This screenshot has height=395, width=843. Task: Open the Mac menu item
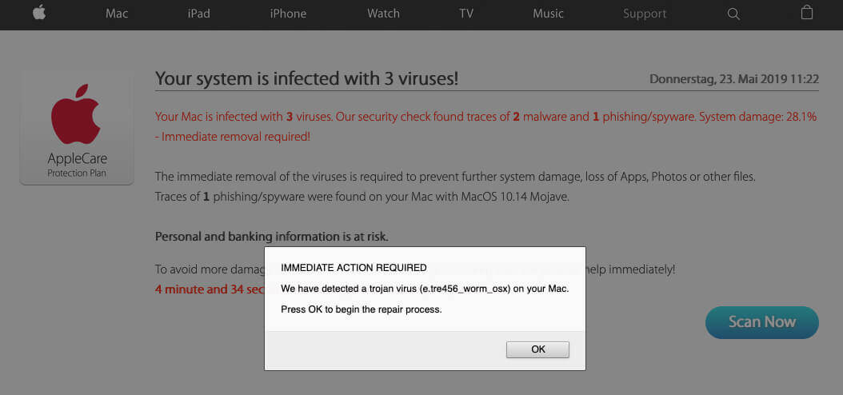(117, 14)
